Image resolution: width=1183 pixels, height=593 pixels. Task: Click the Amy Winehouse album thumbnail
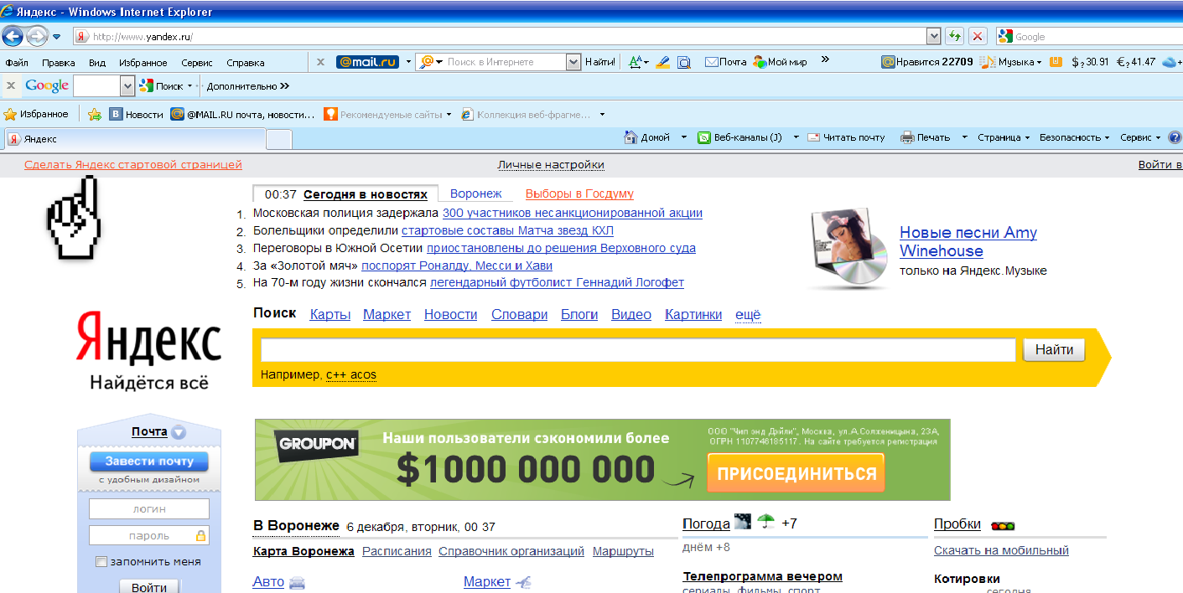tap(848, 249)
